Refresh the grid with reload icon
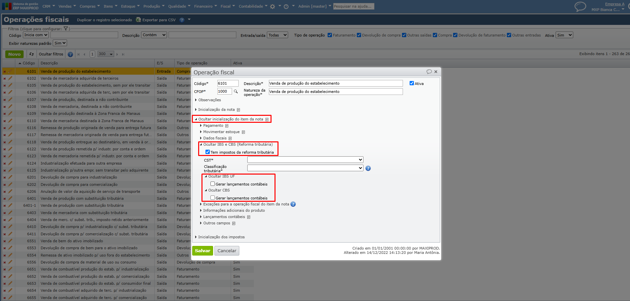Image resolution: width=630 pixels, height=301 pixels. click(32, 54)
